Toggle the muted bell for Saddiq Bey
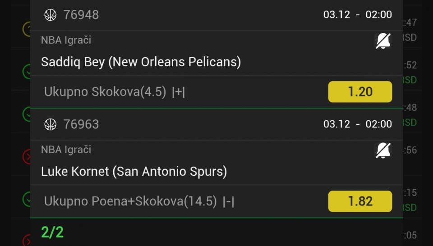The image size is (433, 246). coord(383,41)
